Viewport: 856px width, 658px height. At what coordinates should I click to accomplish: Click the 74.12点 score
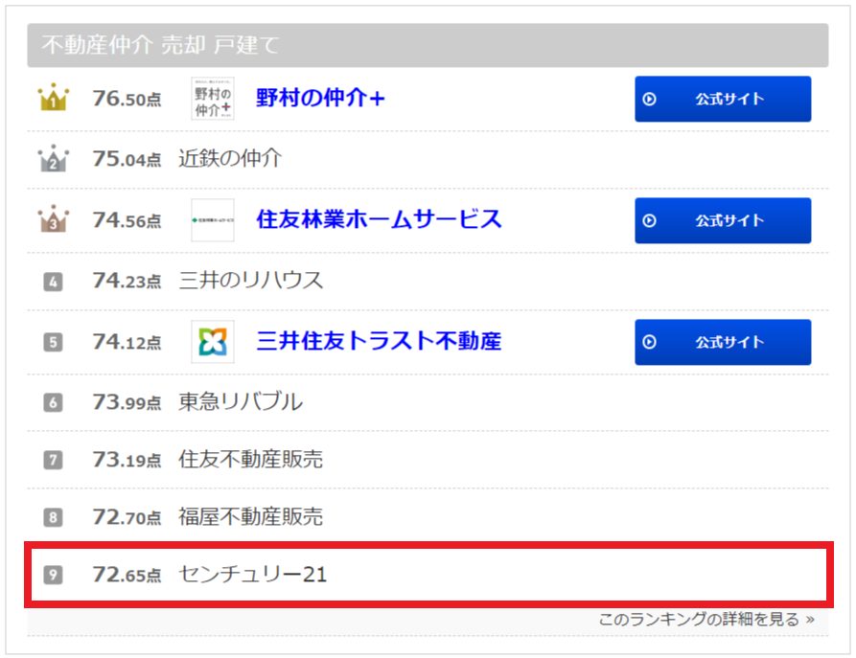tap(127, 342)
